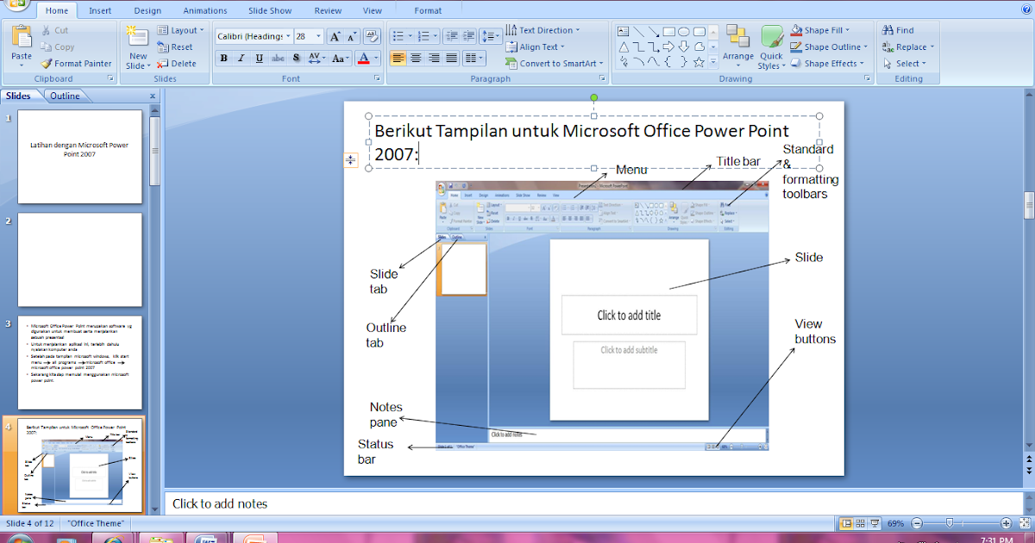
Task: Open the font name combo box
Action: 253,36
